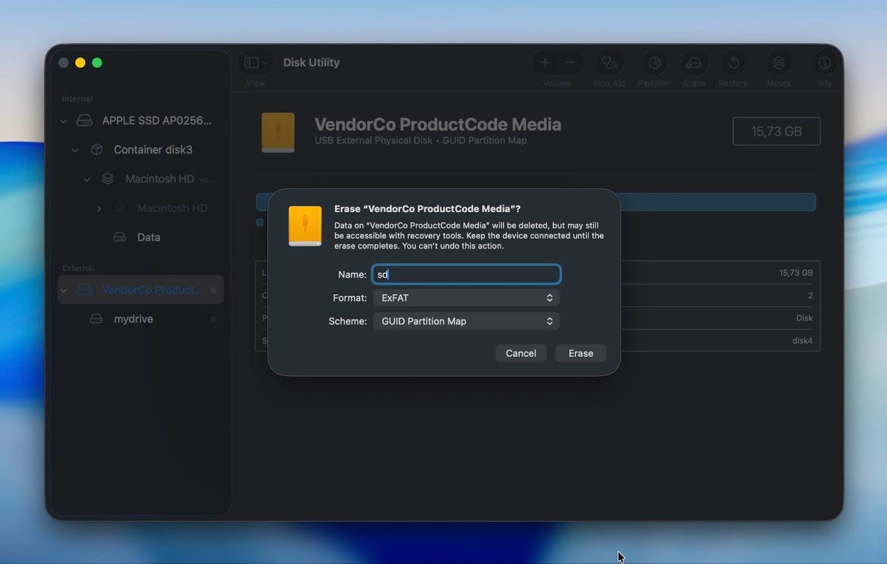Collapse the APPLE SSD AP0256 disk chevron

click(64, 121)
